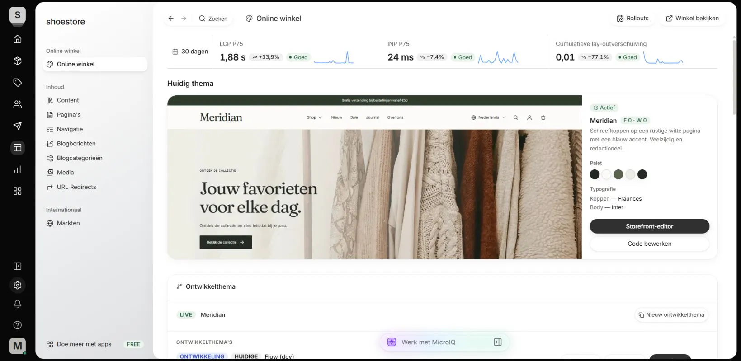The image size is (741, 361).
Task: Click the Actief status badge
Action: tap(604, 108)
